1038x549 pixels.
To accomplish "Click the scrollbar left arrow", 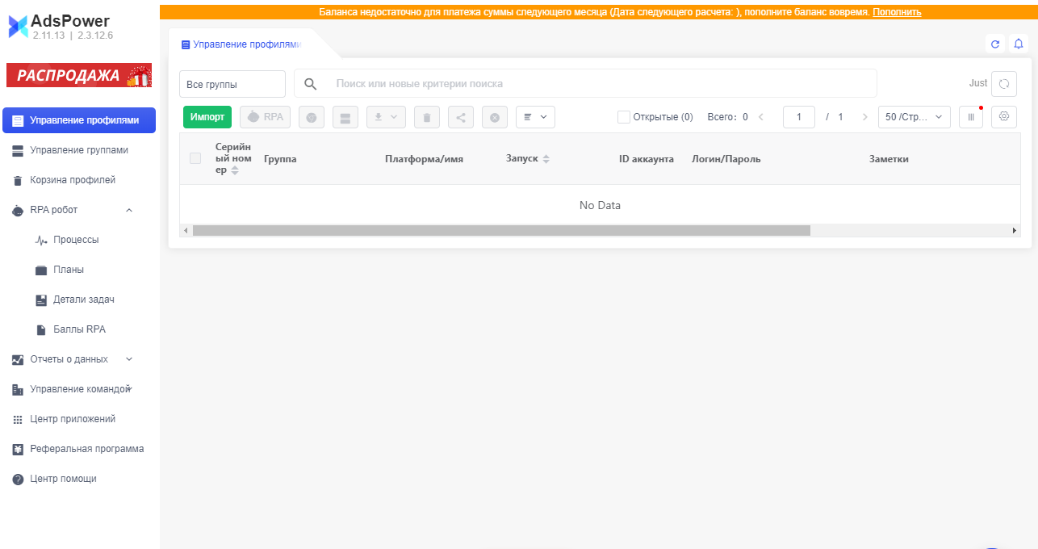I will tap(186, 230).
